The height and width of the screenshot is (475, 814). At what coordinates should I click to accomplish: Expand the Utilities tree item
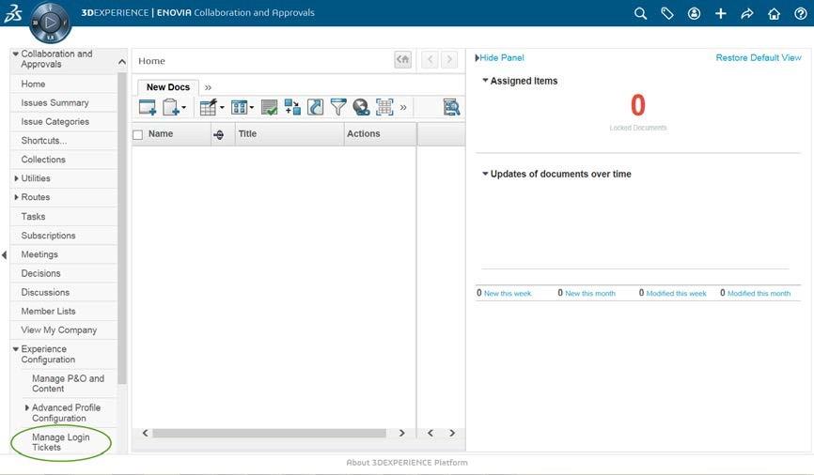tap(16, 178)
